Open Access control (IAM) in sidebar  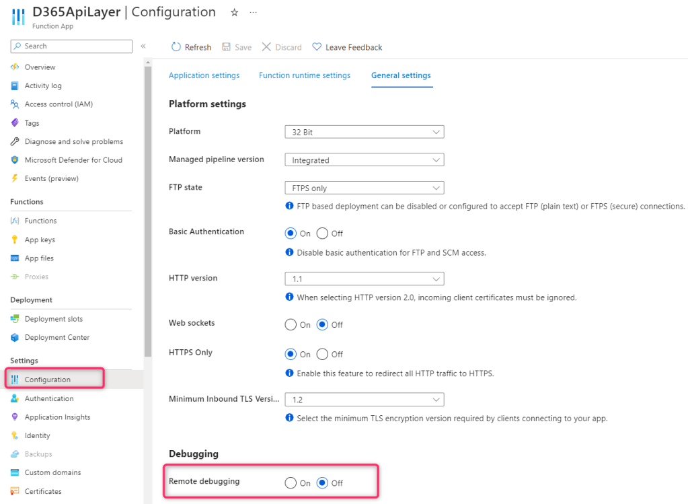point(59,104)
